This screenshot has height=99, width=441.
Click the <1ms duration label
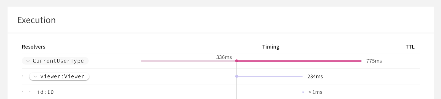(315, 92)
